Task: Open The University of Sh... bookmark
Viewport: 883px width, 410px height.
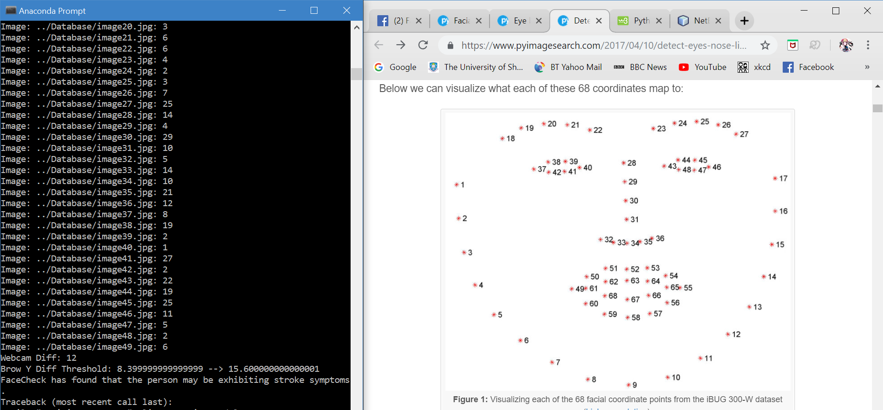Action: pyautogui.click(x=476, y=67)
